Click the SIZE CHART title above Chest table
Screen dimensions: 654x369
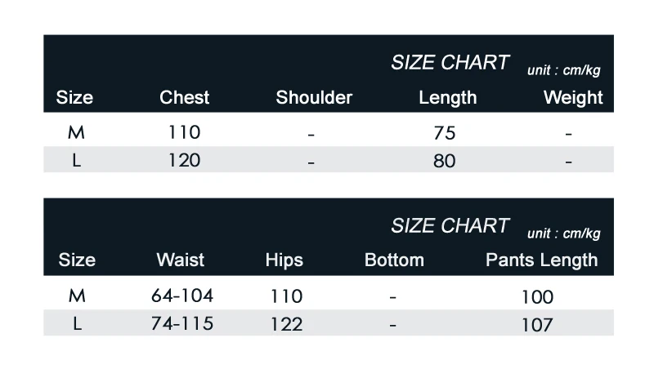pyautogui.click(x=450, y=63)
